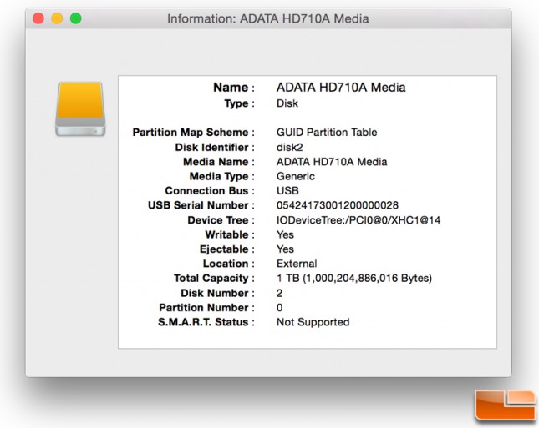Click the 'Disk Number :' label
Image resolution: width=539 pixels, height=428 pixels.
tap(217, 293)
